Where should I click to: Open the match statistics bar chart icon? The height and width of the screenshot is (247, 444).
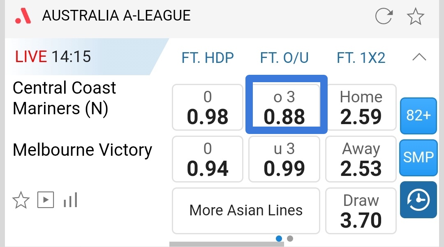click(70, 201)
